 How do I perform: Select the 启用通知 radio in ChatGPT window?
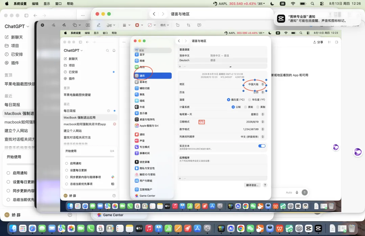8,173
